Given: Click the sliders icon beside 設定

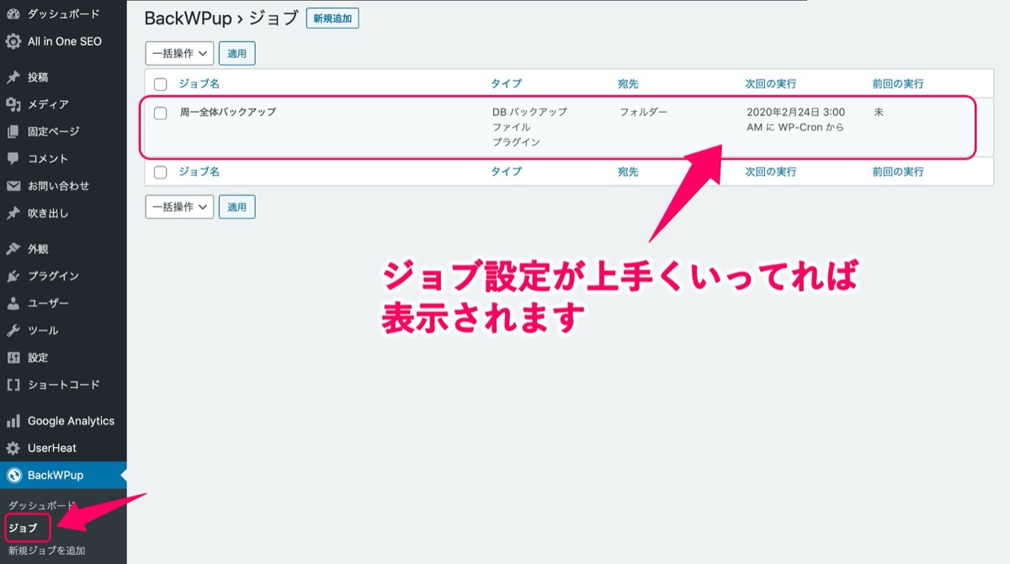Looking at the screenshot, I should pos(13,358).
